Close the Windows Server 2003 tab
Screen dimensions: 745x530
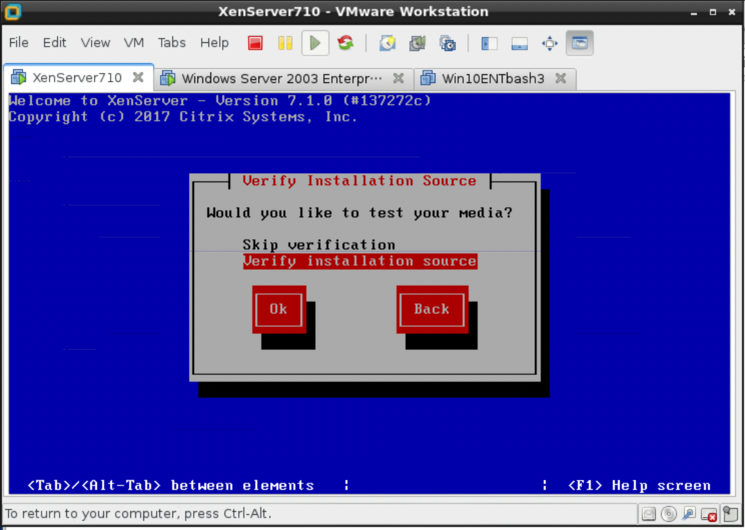click(x=399, y=78)
